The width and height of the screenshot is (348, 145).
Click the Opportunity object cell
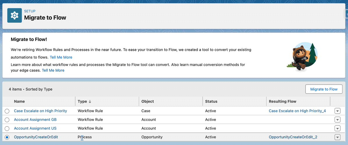click(152, 137)
